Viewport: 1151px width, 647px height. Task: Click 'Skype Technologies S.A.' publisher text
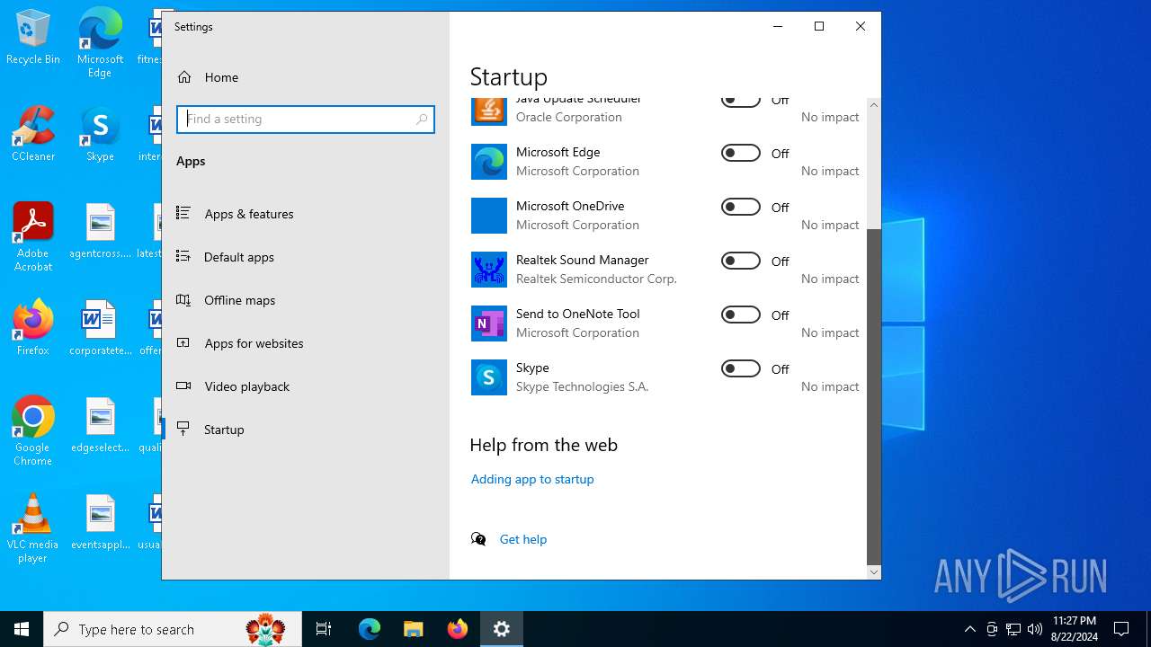point(582,386)
